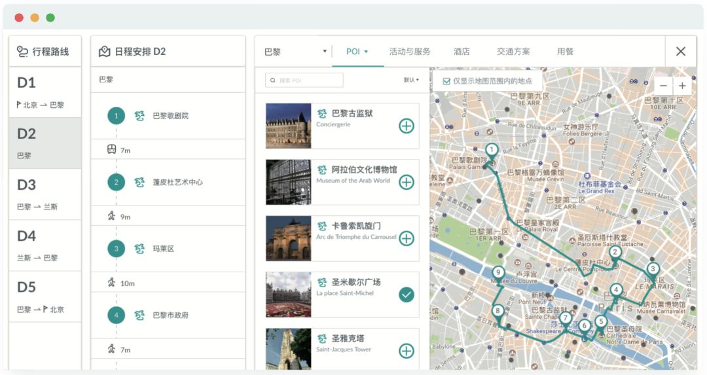The image size is (707, 375).
Task: Open the 巴黎古监狱 thumbnail photo
Action: [288, 126]
